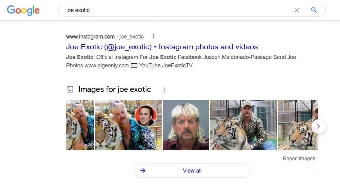
Task: Click the View all images button
Action: click(192, 171)
